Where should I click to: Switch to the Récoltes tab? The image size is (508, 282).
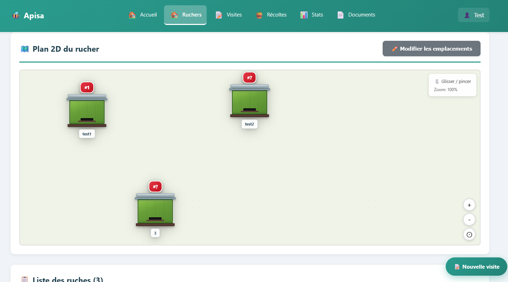click(x=271, y=15)
